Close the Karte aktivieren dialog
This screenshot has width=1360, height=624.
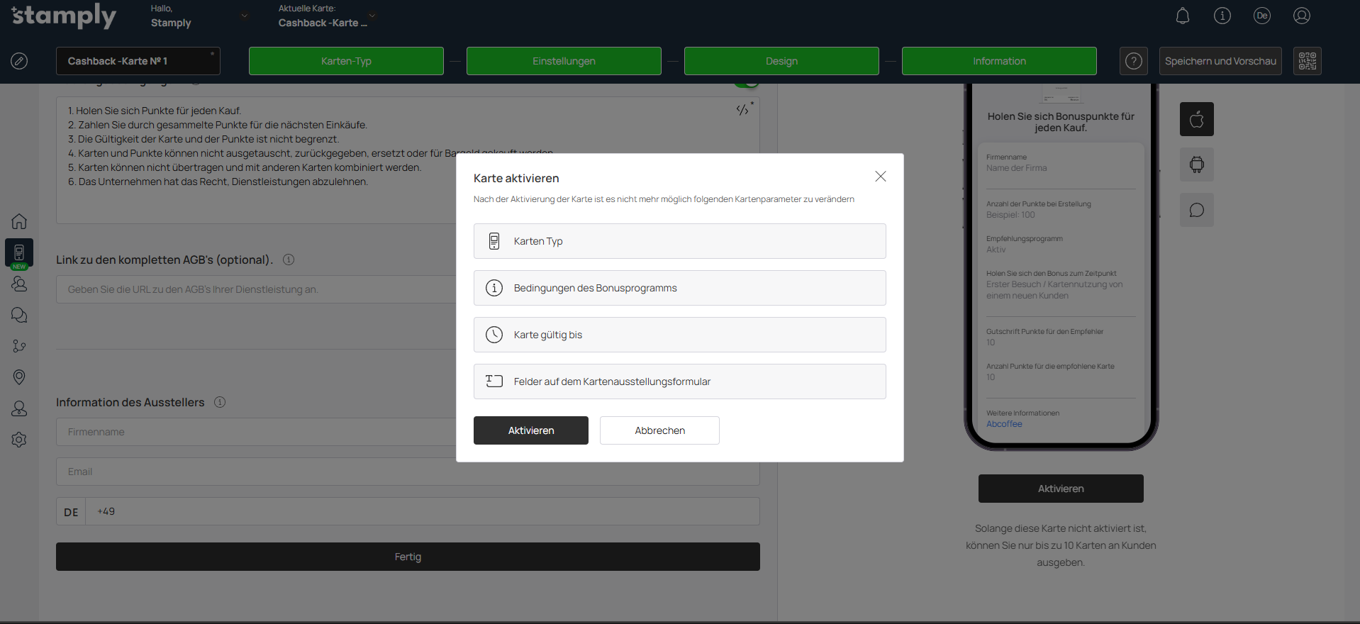(880, 177)
